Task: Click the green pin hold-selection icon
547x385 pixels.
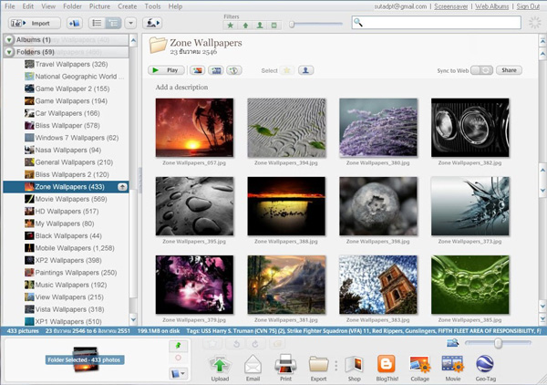Action: [179, 345]
